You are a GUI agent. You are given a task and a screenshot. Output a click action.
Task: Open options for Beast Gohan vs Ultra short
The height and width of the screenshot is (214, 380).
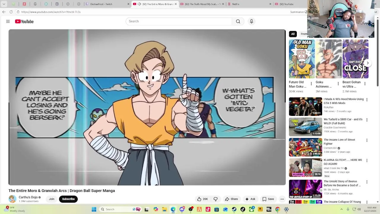[x=365, y=84]
